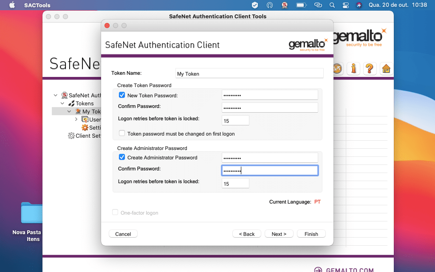Check the battery status icon
This screenshot has width=435, height=272.
coord(301,5)
